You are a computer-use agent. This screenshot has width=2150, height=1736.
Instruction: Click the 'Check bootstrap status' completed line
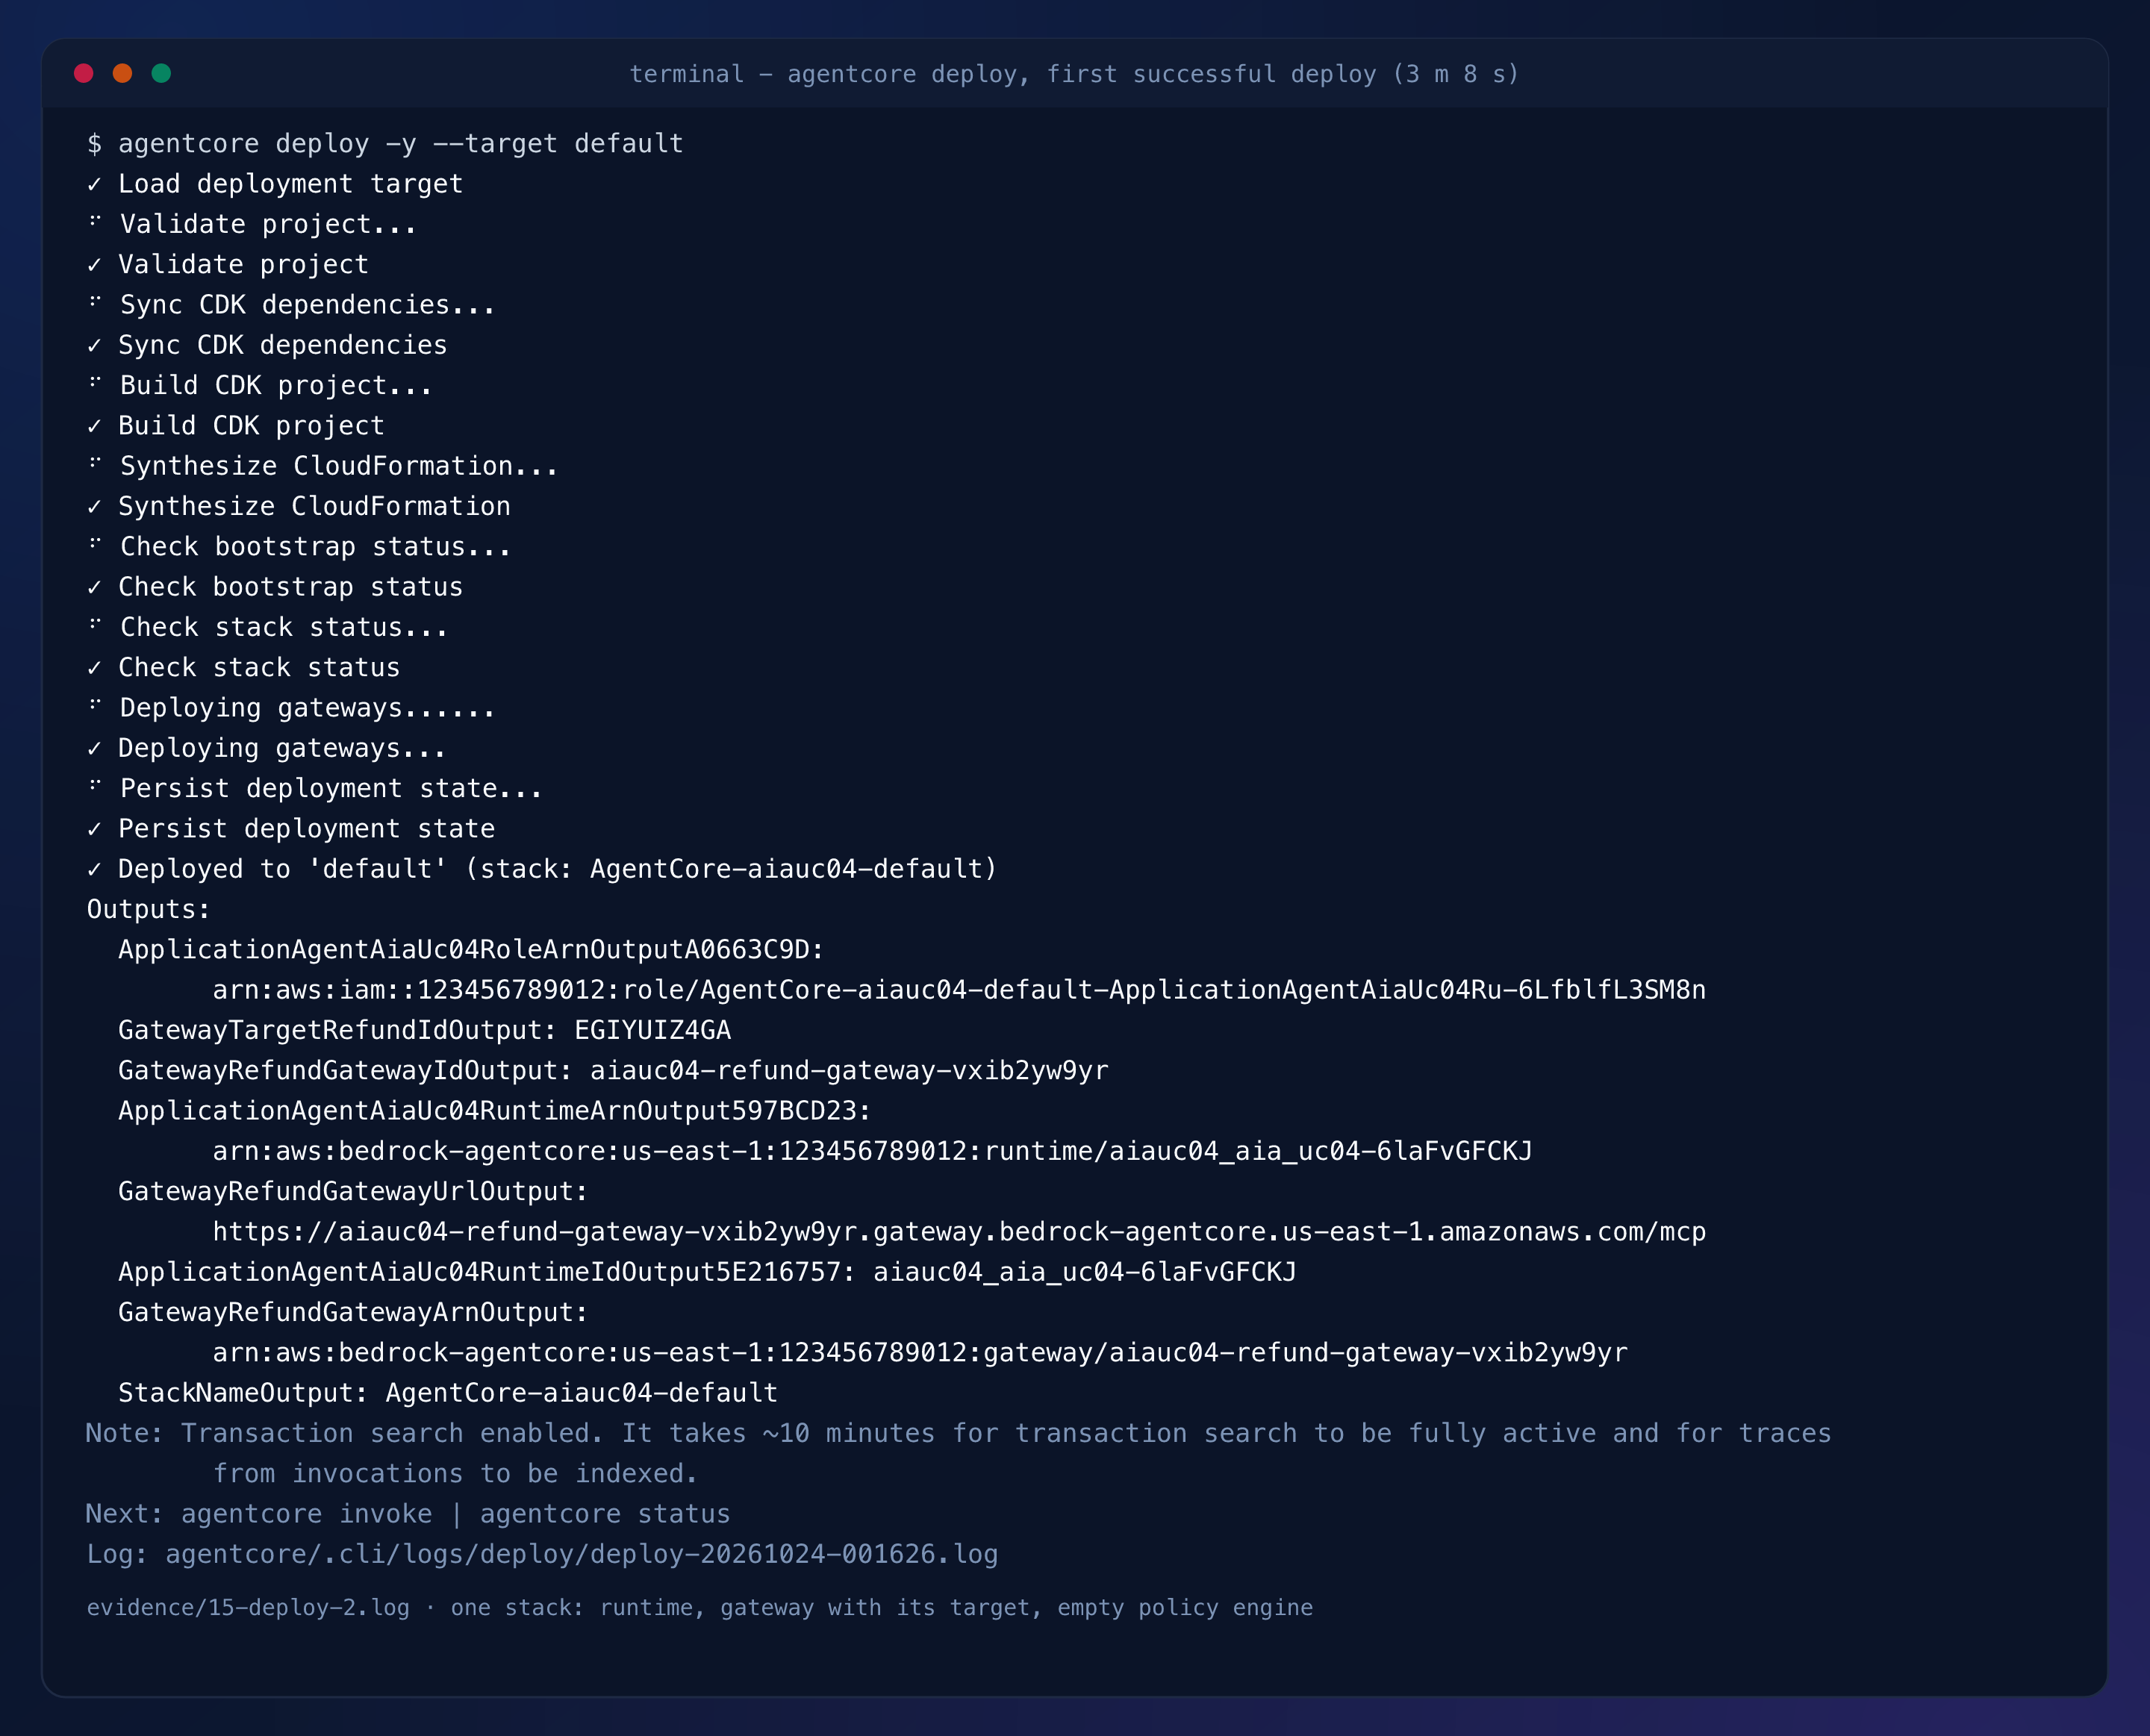[275, 587]
